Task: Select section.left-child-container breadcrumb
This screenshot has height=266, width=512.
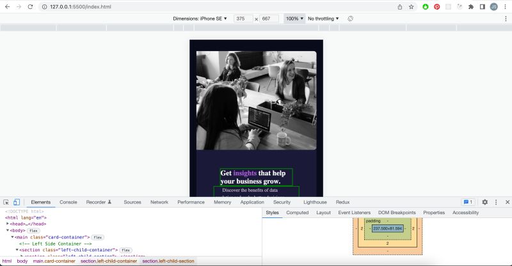Action: point(109,261)
